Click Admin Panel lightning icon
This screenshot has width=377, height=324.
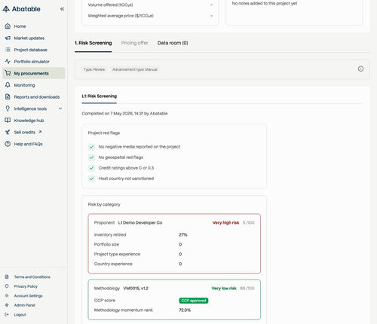7,305
